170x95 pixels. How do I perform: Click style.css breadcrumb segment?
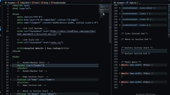tap(133, 3)
